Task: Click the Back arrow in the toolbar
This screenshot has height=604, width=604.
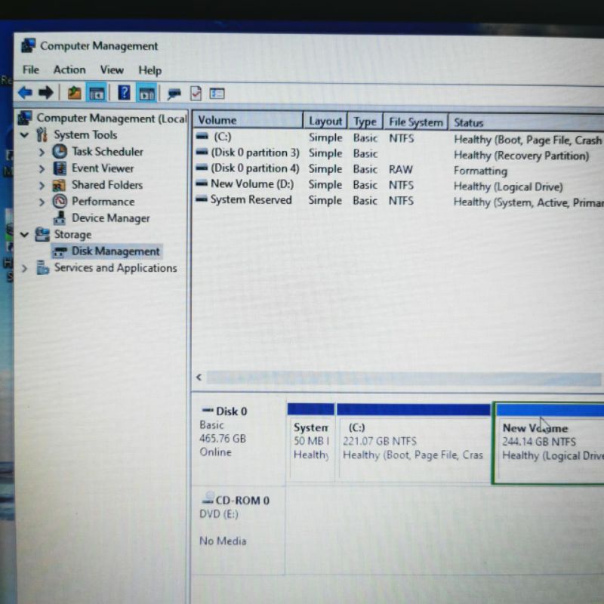Action: (25, 93)
